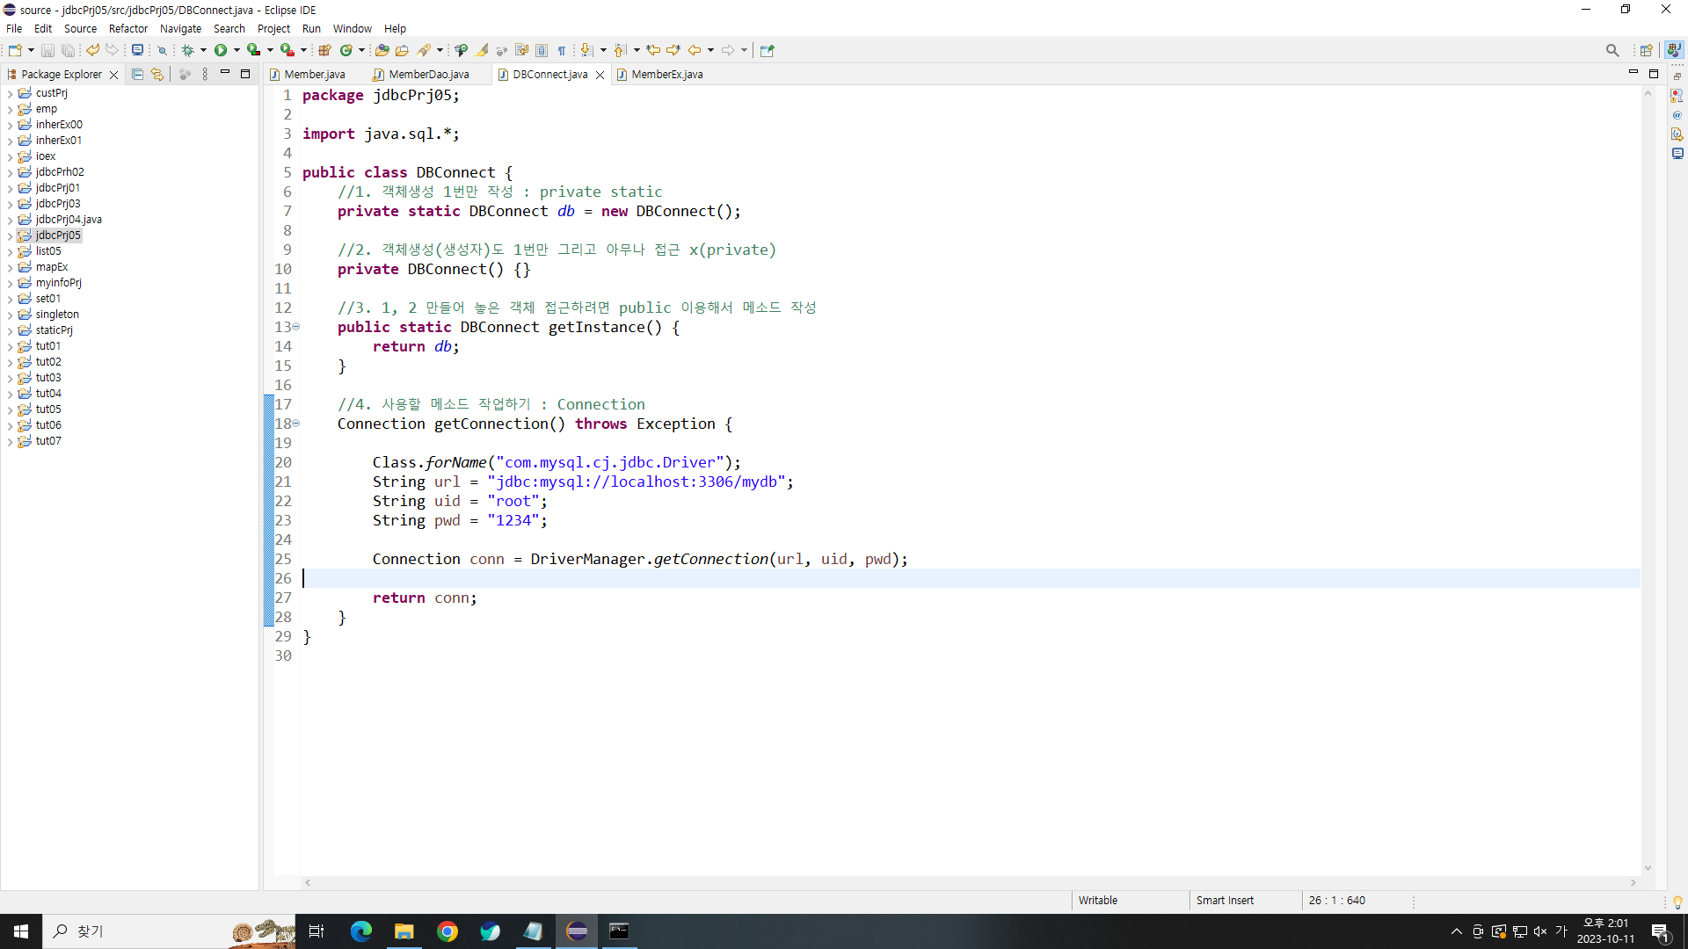
Task: Click the Run (green play) button
Action: point(221,50)
